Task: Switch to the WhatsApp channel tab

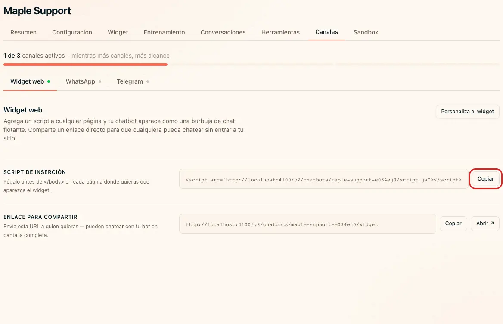Action: click(x=84, y=81)
